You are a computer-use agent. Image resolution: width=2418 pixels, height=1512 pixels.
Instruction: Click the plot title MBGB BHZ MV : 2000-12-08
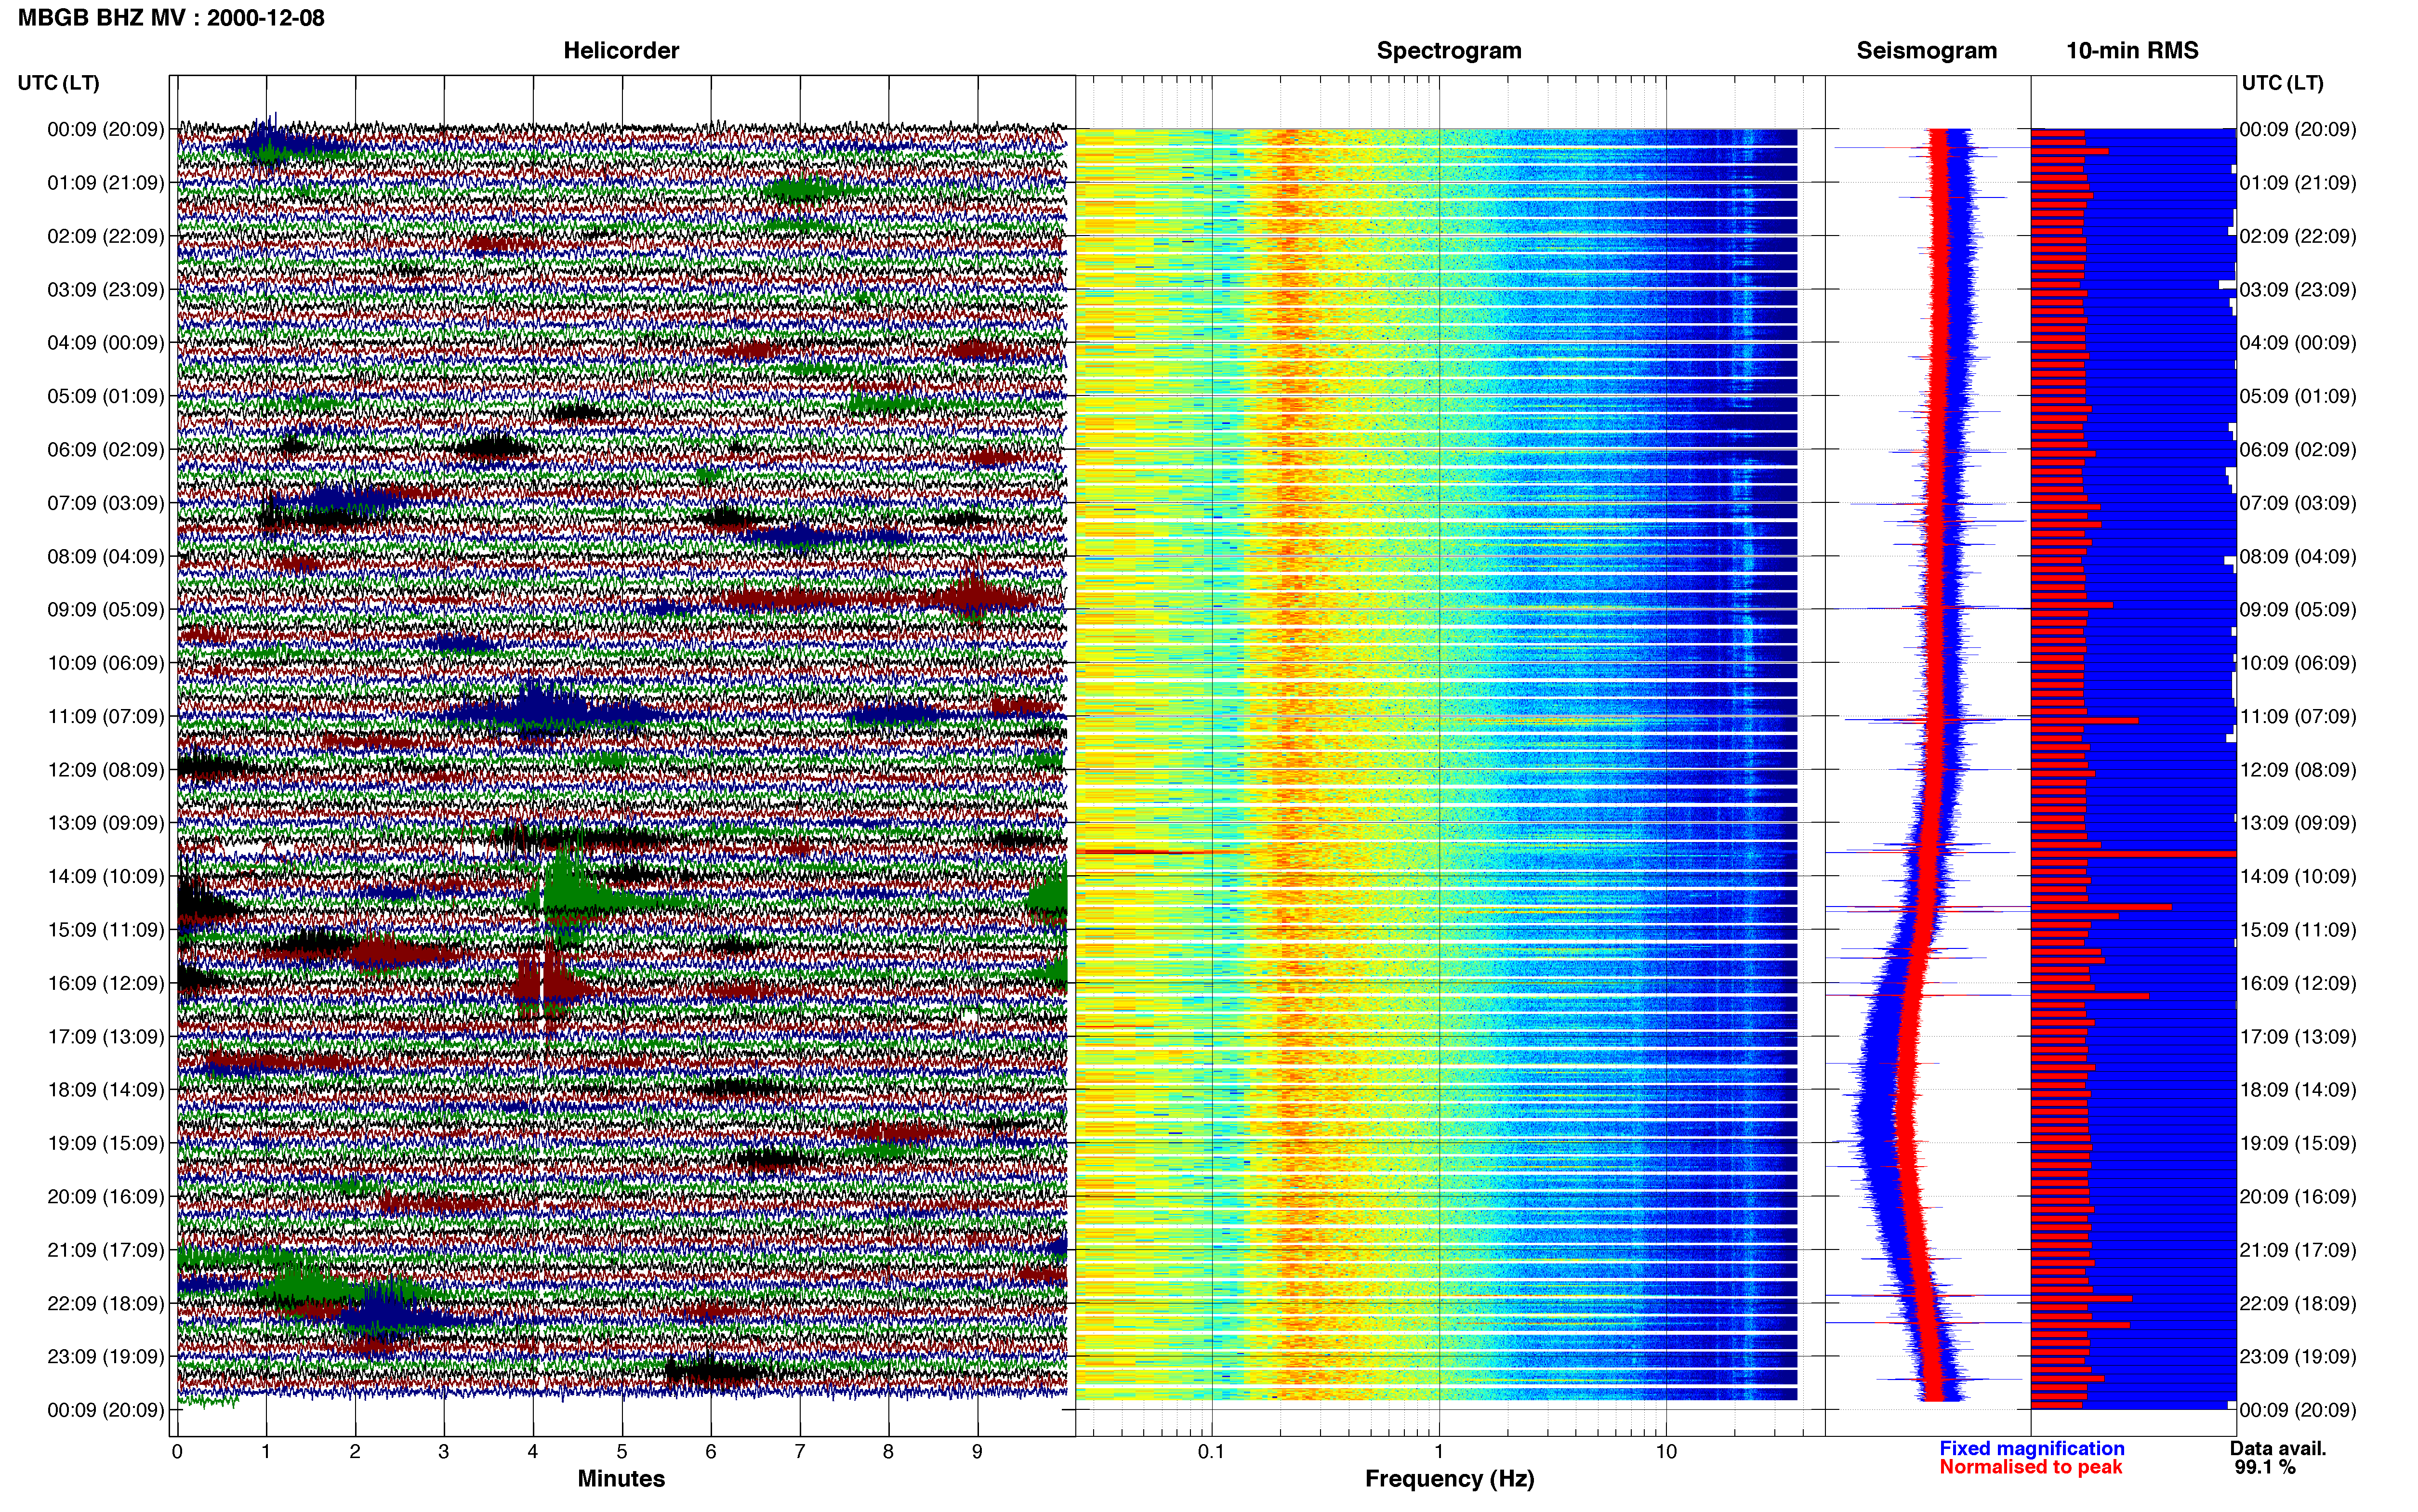[171, 18]
